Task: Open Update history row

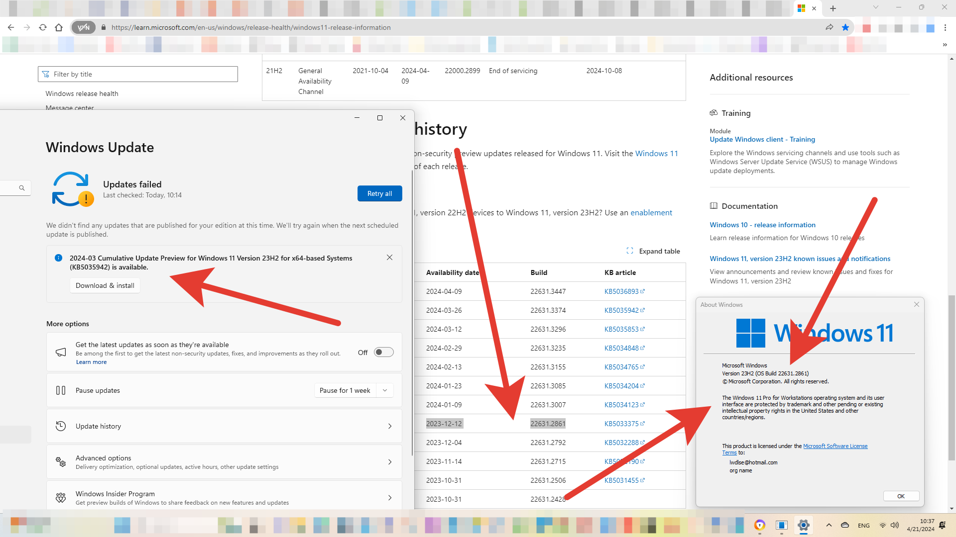Action: (224, 426)
